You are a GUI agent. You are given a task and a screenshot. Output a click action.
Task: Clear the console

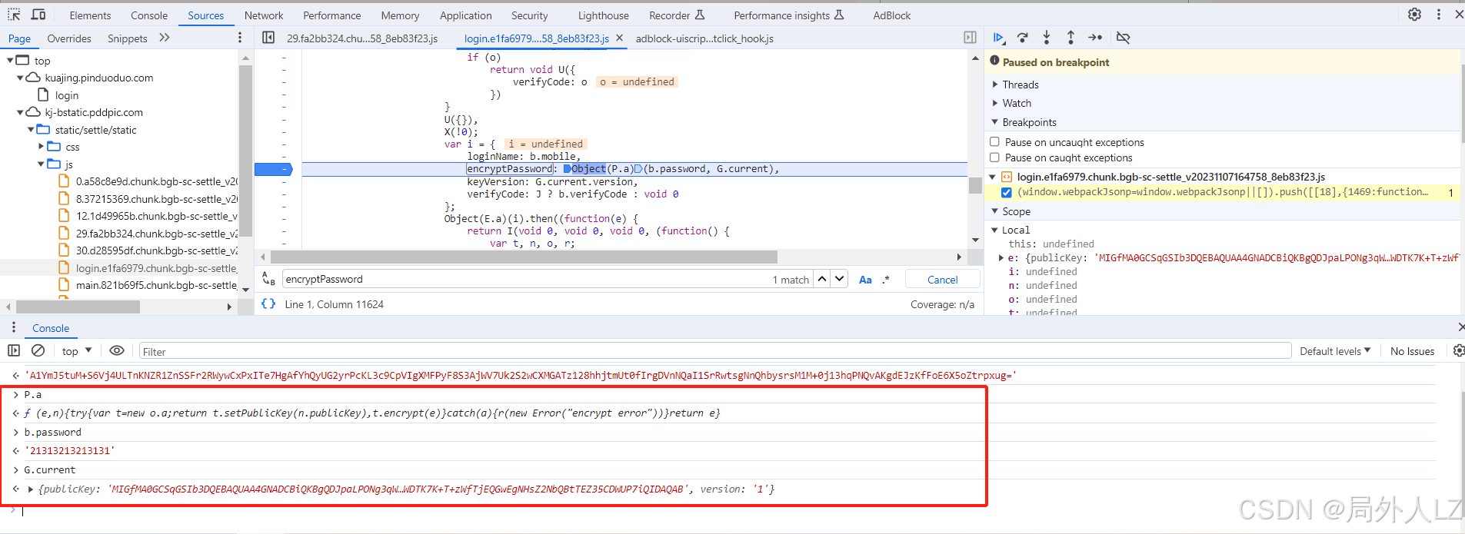38,350
